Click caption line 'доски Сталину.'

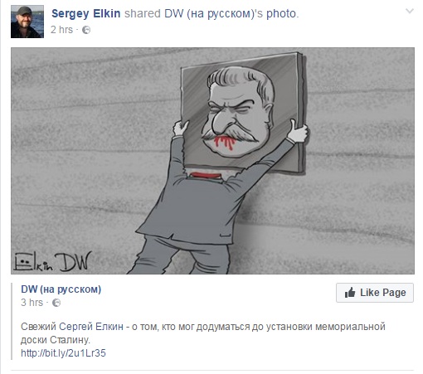click(x=56, y=340)
